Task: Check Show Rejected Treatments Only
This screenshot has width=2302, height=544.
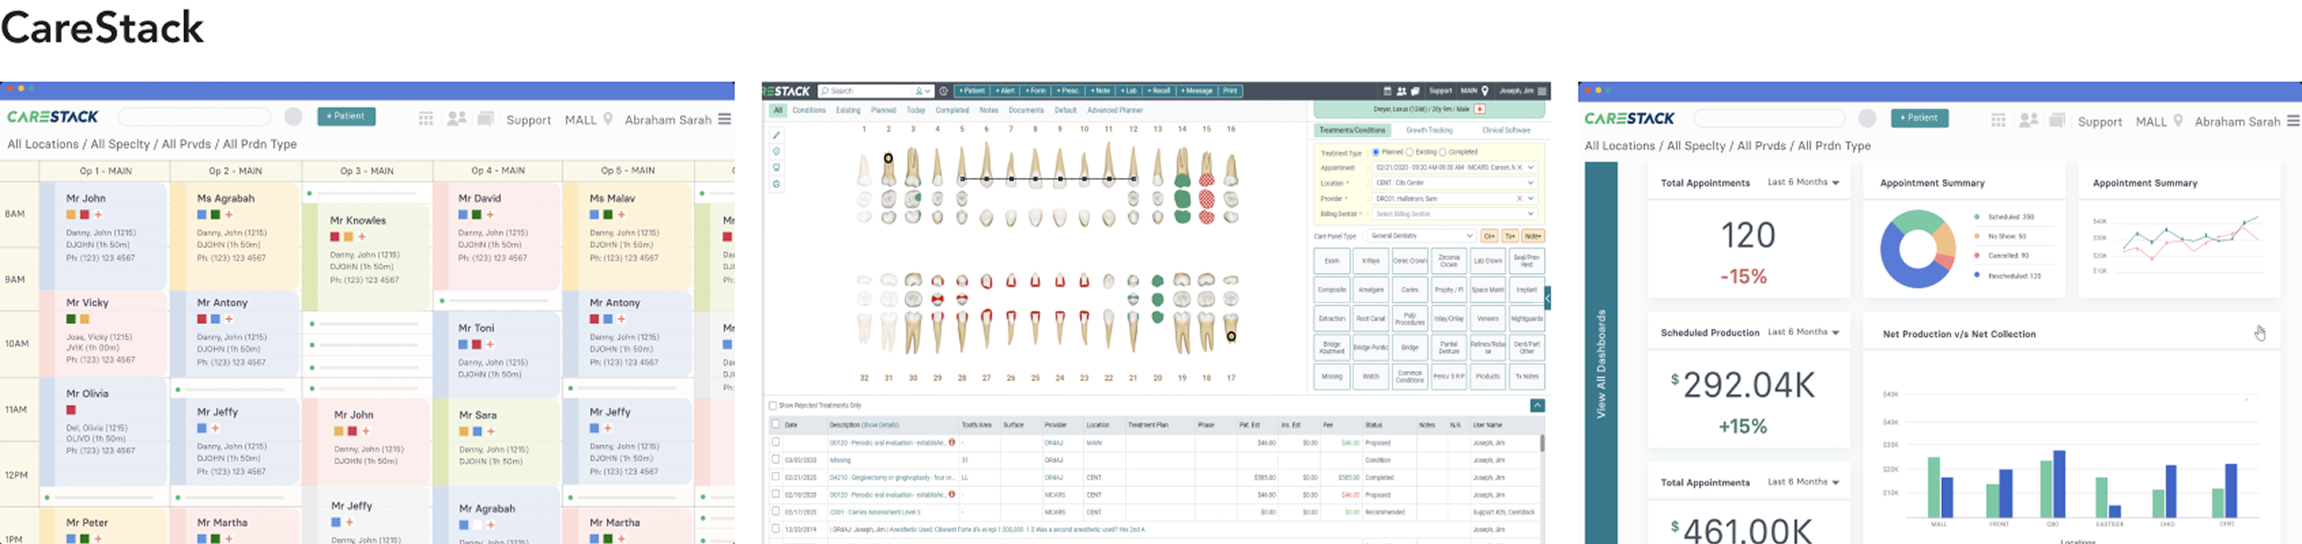Action: coord(773,405)
